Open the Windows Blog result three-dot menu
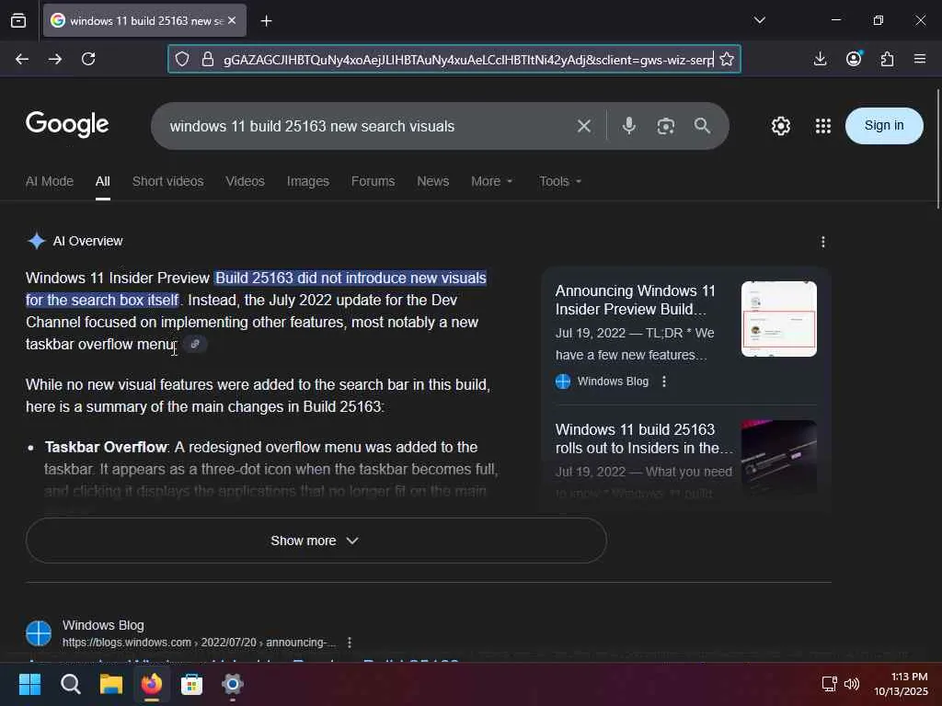The image size is (942, 706). point(349,643)
